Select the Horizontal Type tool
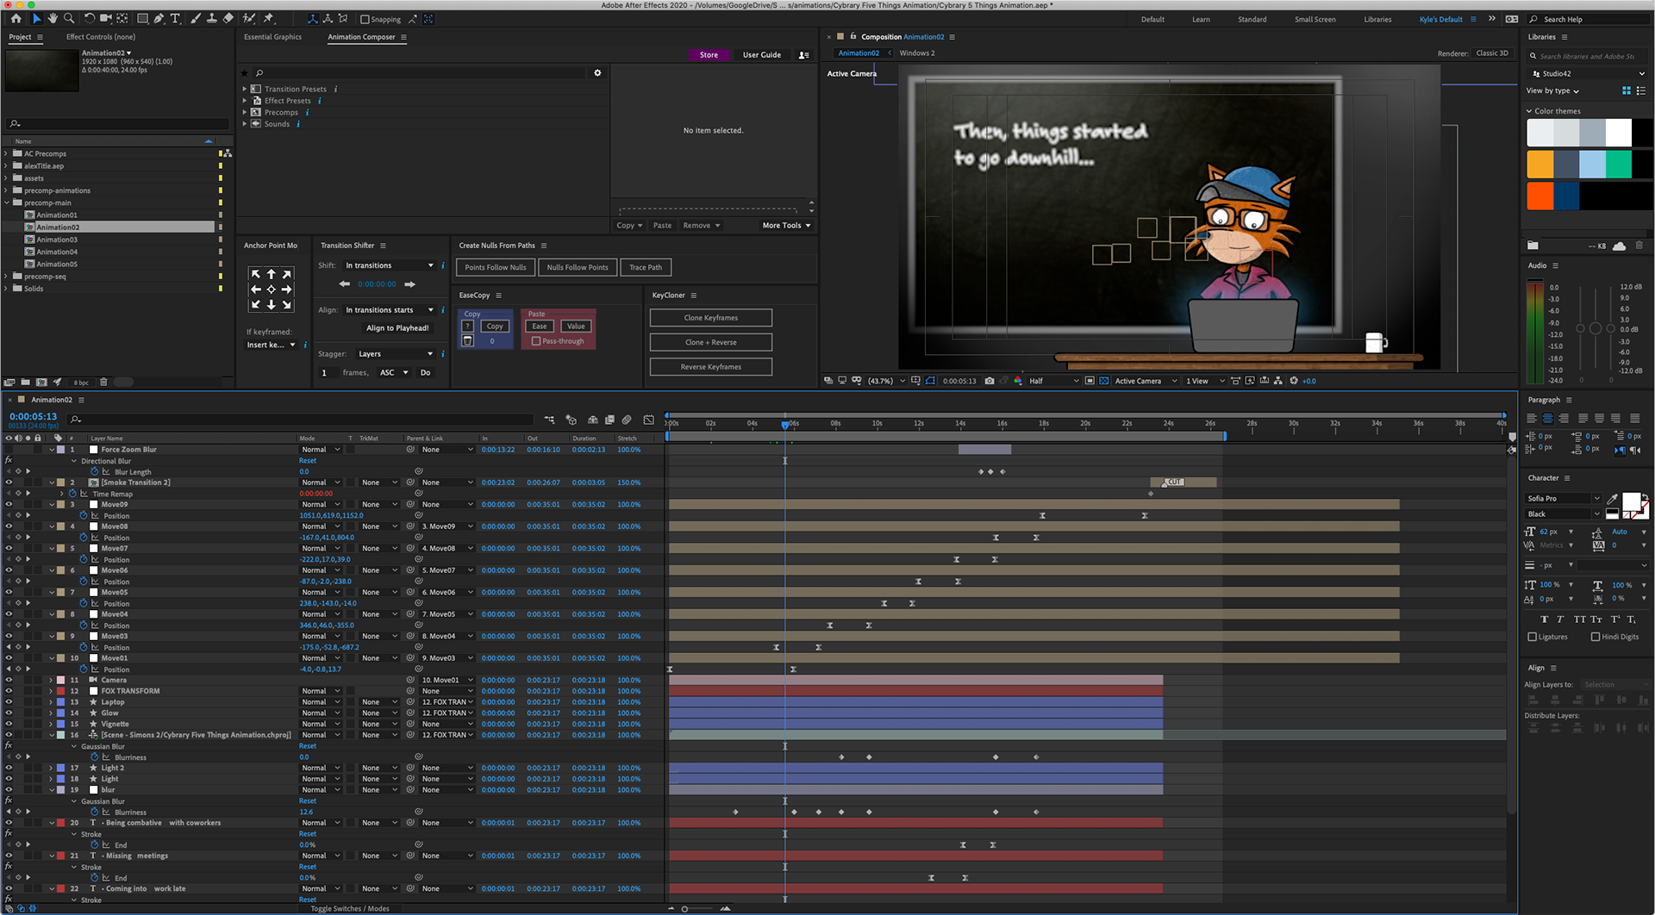Viewport: 1655px width, 915px height. pos(175,18)
